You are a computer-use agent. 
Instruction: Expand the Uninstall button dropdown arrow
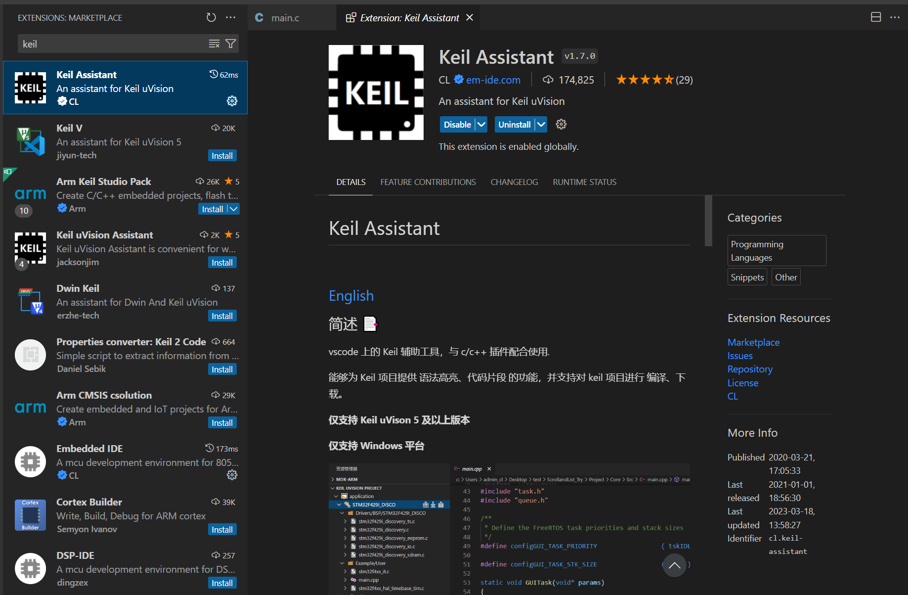(541, 125)
